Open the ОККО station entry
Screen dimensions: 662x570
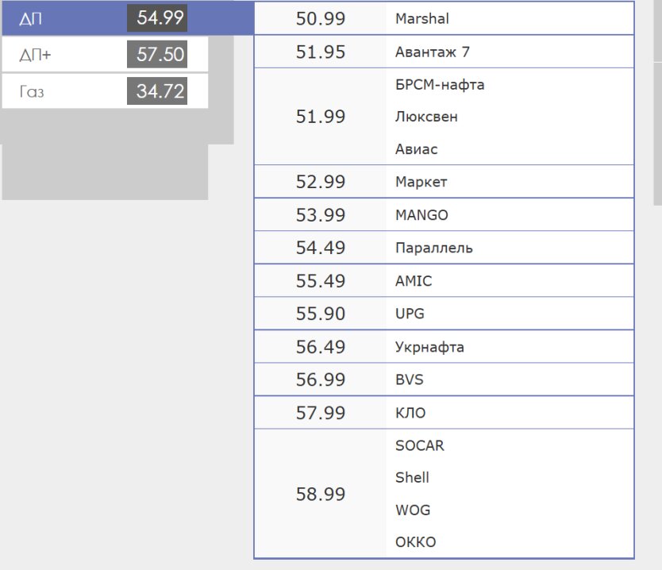click(x=415, y=542)
